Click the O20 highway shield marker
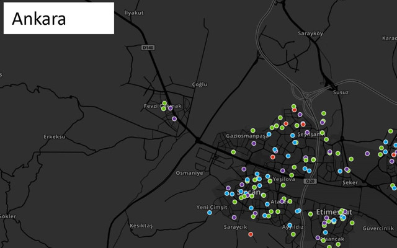397x248 pixels. point(310,181)
